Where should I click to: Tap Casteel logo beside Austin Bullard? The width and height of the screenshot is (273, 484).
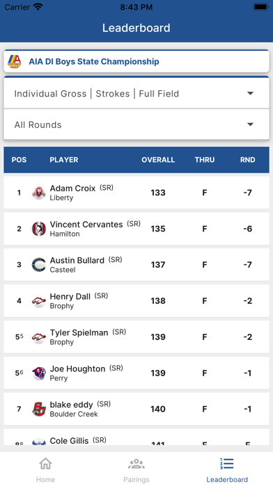click(39, 265)
